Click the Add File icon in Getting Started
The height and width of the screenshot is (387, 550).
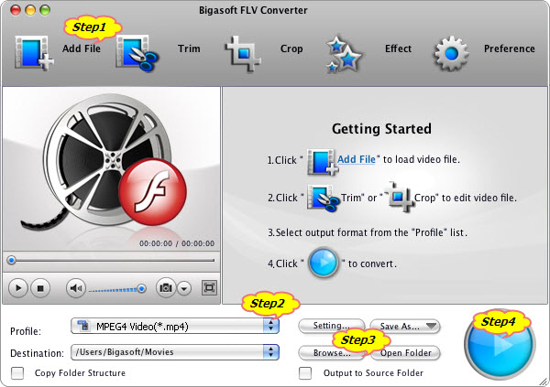[323, 162]
